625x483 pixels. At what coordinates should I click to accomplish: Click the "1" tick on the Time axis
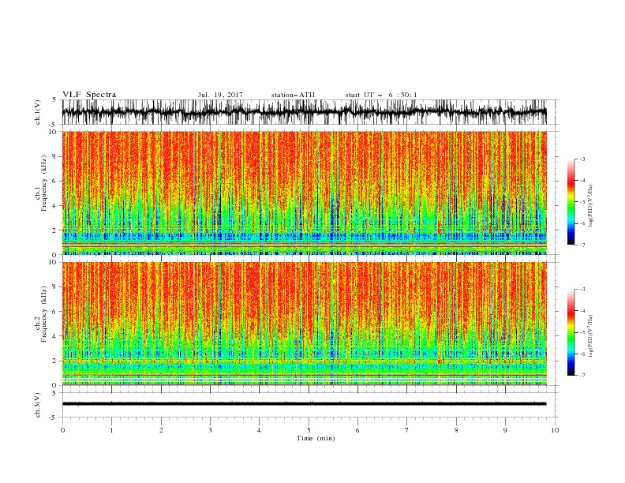[111, 430]
